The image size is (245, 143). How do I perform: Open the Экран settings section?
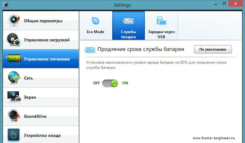[x=41, y=97]
